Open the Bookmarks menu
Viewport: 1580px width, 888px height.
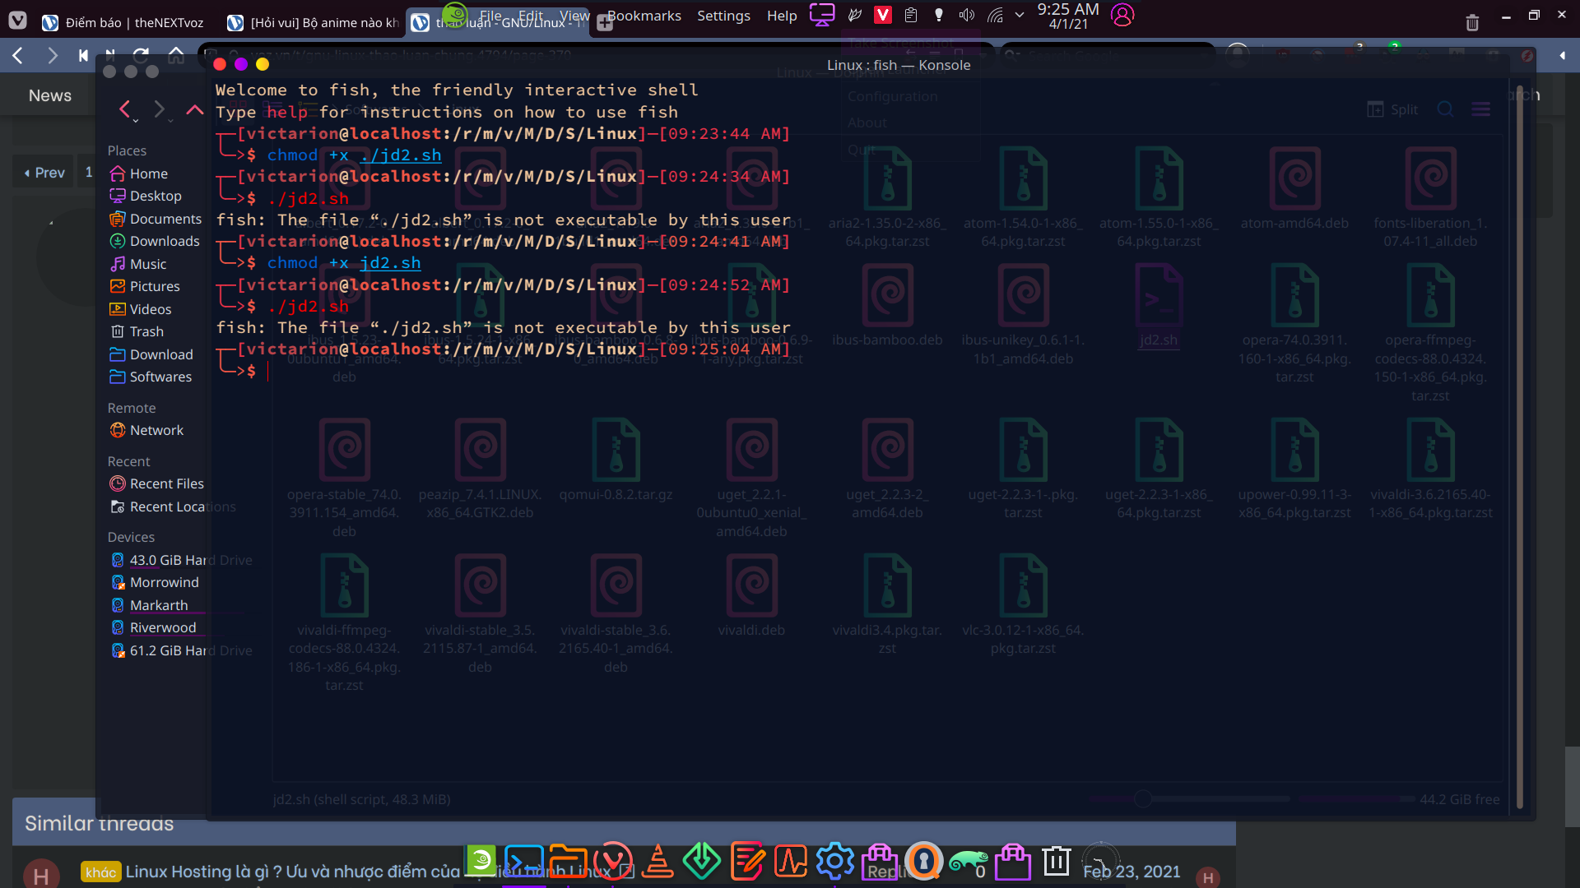tap(644, 16)
